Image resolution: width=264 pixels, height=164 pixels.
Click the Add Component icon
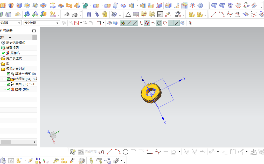tap(19, 161)
